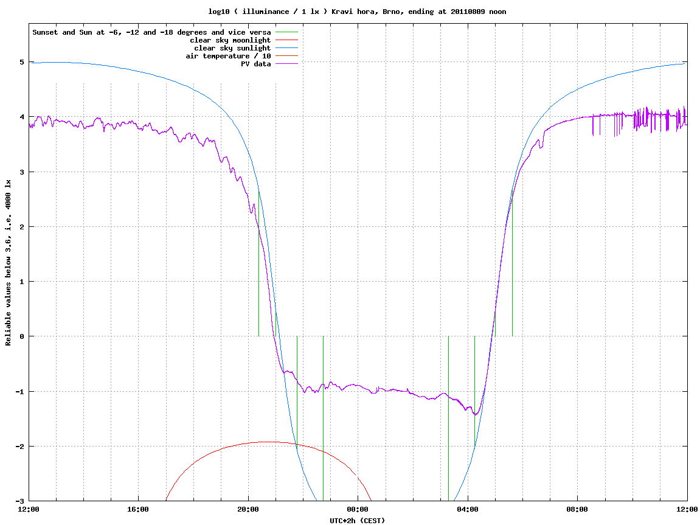Viewport: 700px width, 525px height.
Task: Click the 'clear sky moonlight' legend label
Action: tap(230, 40)
